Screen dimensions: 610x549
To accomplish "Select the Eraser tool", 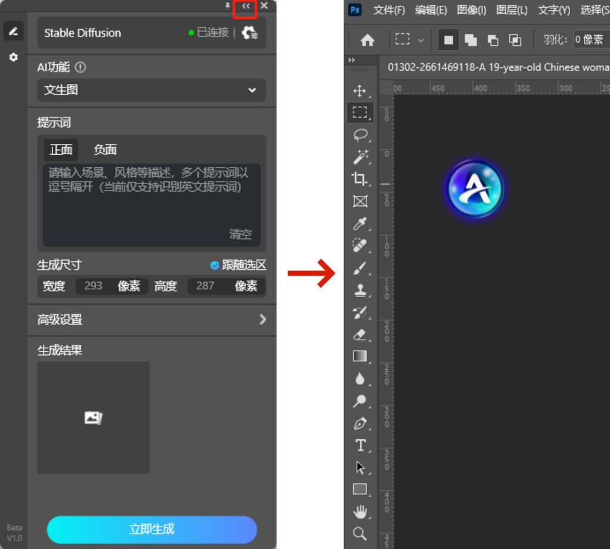I will coord(360,335).
